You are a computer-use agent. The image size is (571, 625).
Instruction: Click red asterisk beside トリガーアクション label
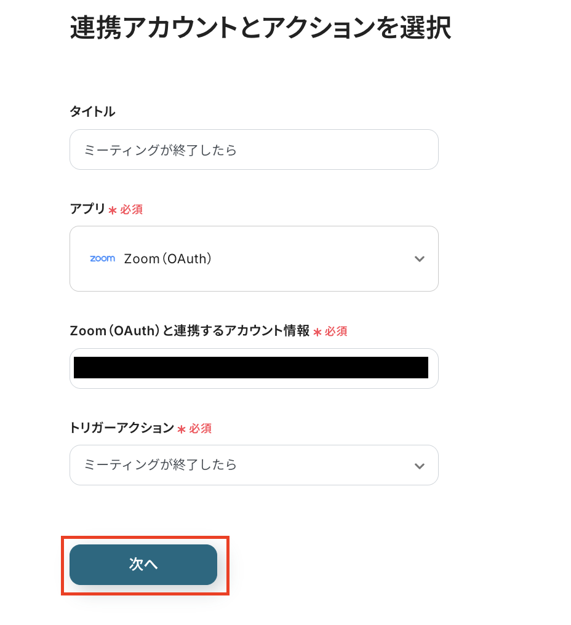(x=182, y=429)
